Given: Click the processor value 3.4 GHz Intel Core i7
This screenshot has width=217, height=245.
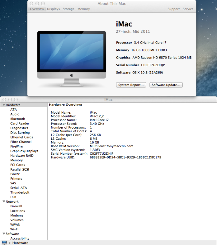Looking at the screenshot, I should (150, 43).
